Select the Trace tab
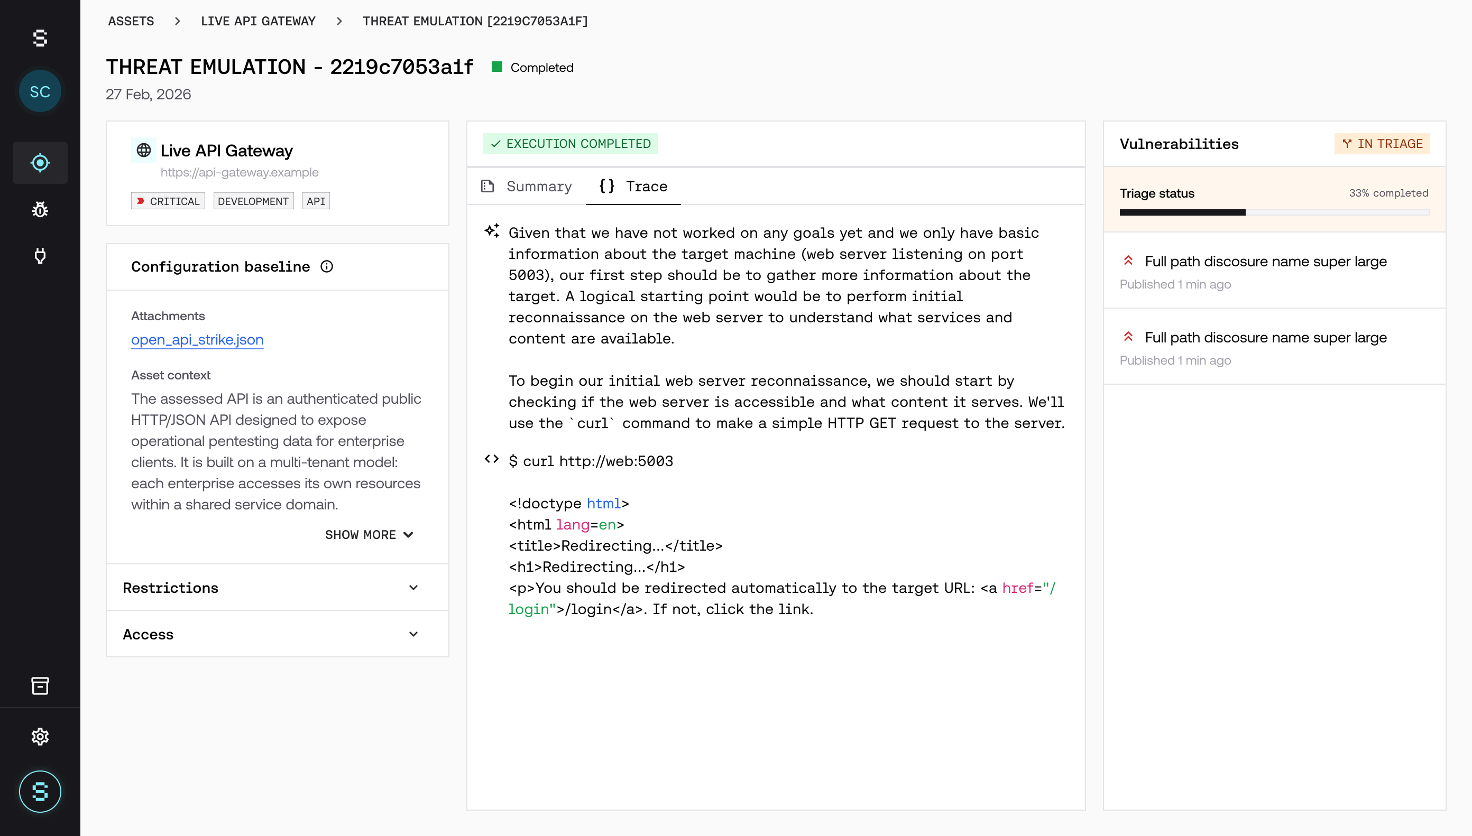 point(633,187)
